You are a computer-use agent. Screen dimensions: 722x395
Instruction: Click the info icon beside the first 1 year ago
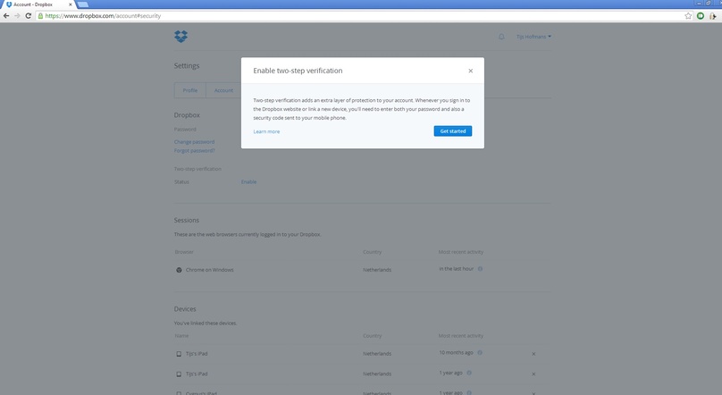[x=469, y=373]
